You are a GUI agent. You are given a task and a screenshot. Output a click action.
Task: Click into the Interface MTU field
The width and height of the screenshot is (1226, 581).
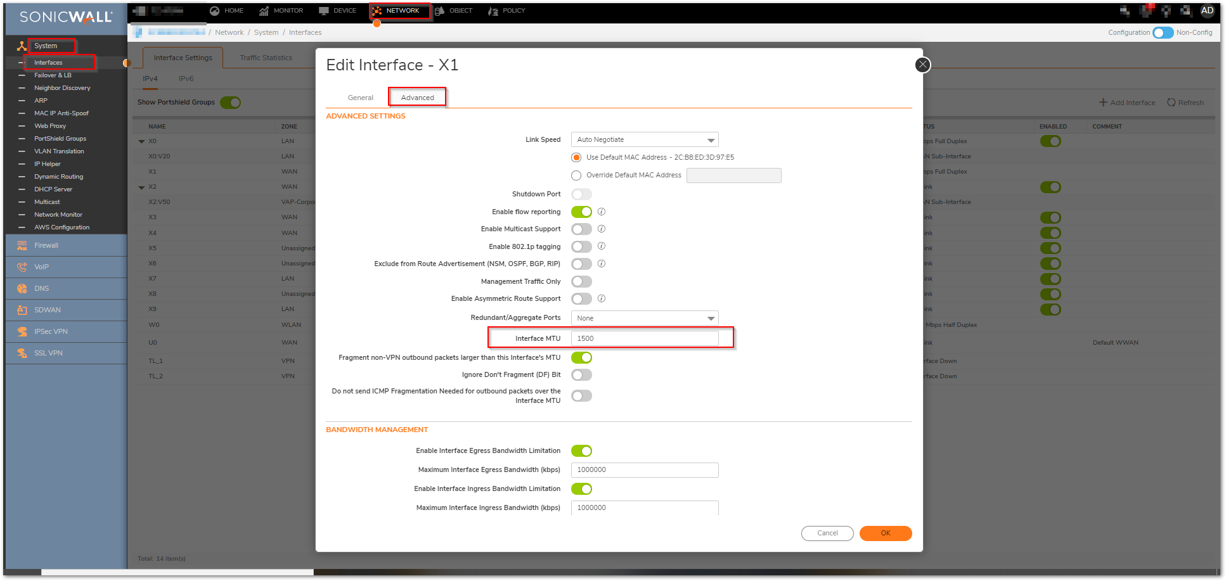click(x=644, y=338)
